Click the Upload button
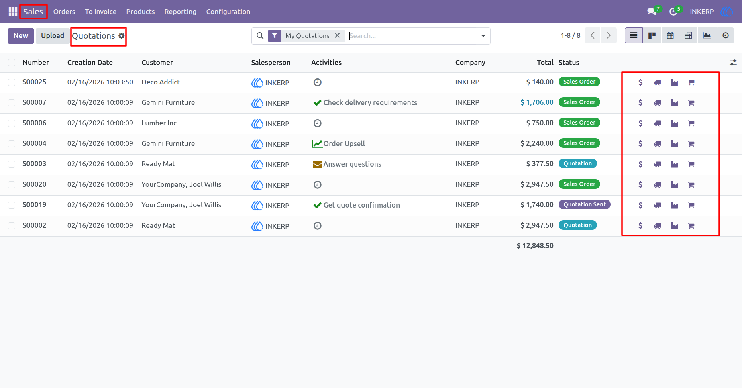This screenshot has height=388, width=742. pyautogui.click(x=53, y=36)
